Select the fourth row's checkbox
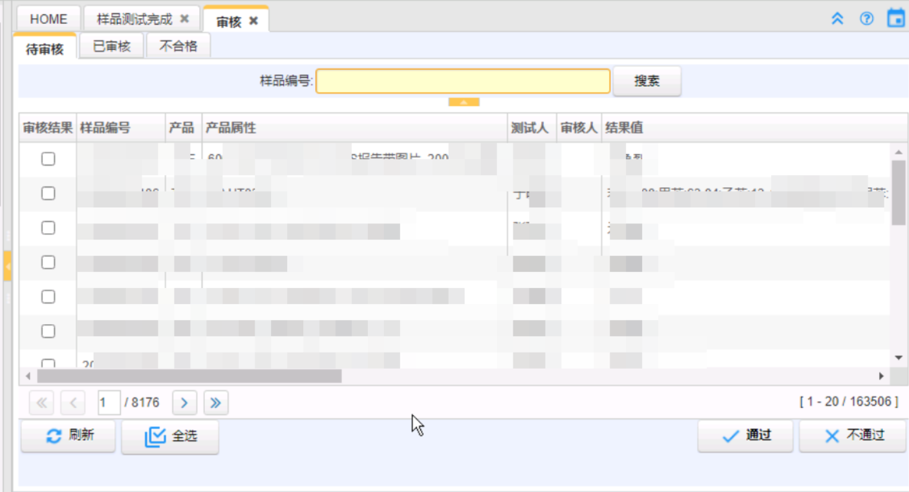Screen dimensions: 909x492 tap(48, 262)
